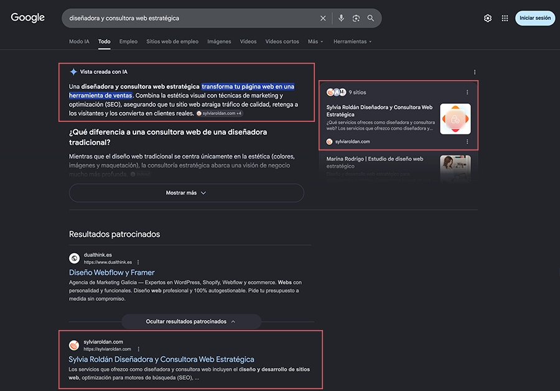Open Marina Rodrigo source card title
This screenshot has height=391, width=560.
[375, 162]
